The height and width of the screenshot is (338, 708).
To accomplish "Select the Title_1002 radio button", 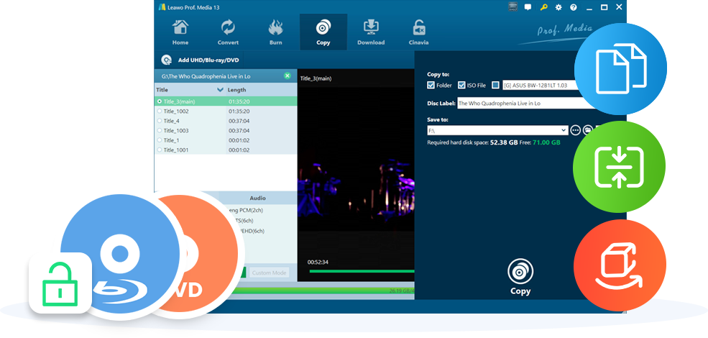I will tap(160, 111).
